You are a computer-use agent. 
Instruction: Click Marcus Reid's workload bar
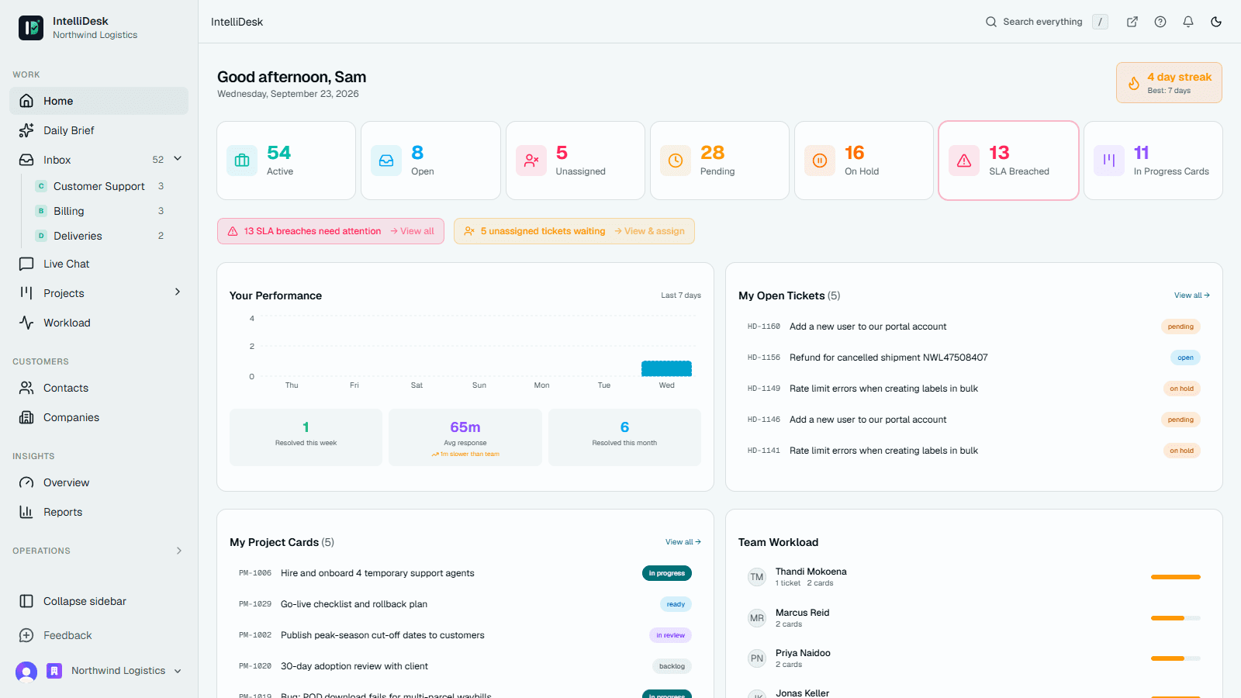[x=1176, y=618]
